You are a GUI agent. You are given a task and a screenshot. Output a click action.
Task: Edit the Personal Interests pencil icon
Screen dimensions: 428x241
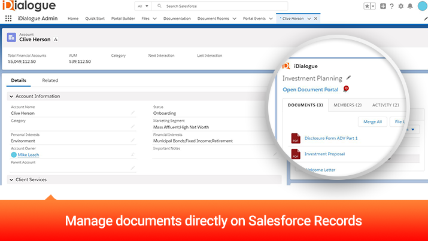point(133,141)
